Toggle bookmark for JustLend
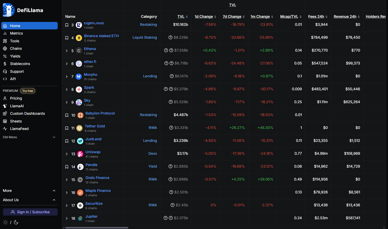Viewport: 388px width, 229px height. coord(67,141)
